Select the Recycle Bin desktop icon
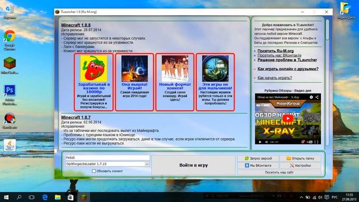Image resolution: width=359 pixels, height=202 pixels. tap(10, 12)
